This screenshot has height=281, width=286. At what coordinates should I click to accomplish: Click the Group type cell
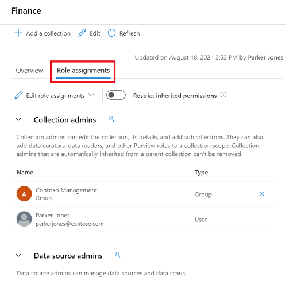pyautogui.click(x=203, y=194)
